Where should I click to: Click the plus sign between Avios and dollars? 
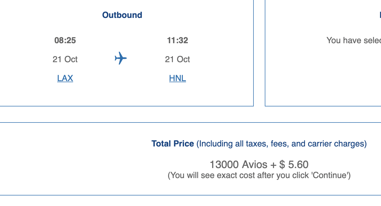(273, 165)
